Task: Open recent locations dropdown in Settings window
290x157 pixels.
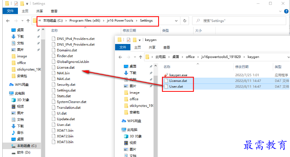Action: (x=22, y=21)
